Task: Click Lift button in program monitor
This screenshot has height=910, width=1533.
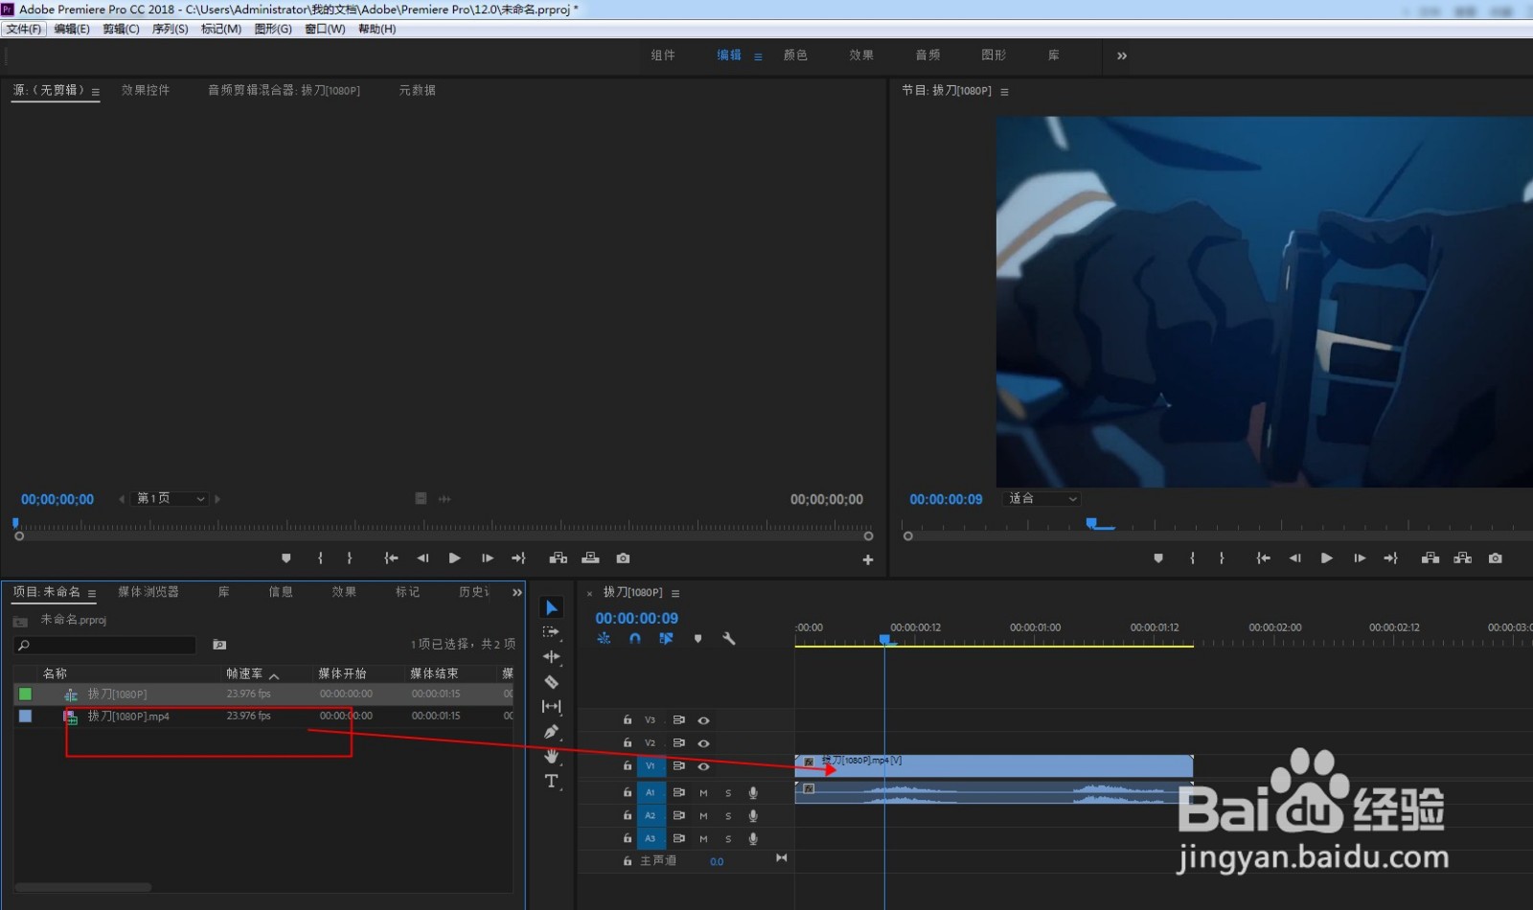Action: [x=1430, y=558]
